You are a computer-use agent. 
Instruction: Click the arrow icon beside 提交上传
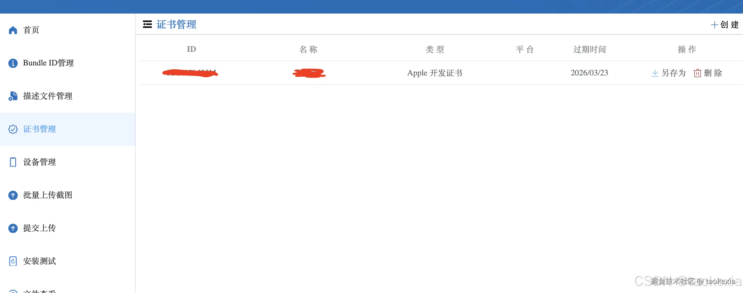click(x=13, y=228)
